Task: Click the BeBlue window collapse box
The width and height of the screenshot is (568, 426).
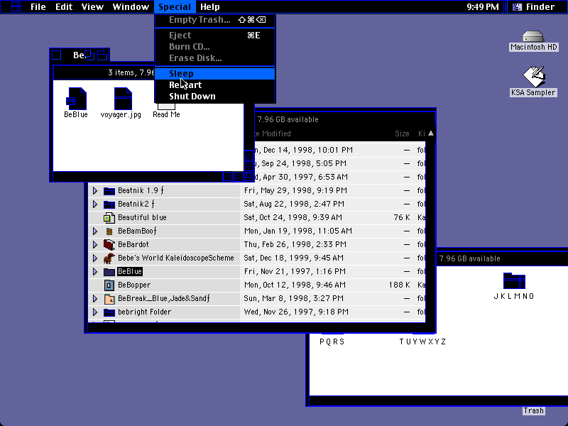Action: [102, 55]
